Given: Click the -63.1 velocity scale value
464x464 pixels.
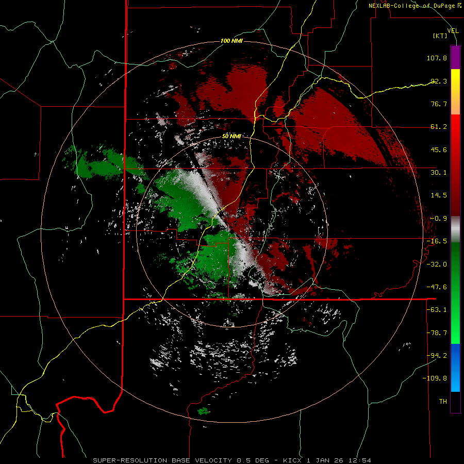Looking at the screenshot, I should (x=437, y=310).
